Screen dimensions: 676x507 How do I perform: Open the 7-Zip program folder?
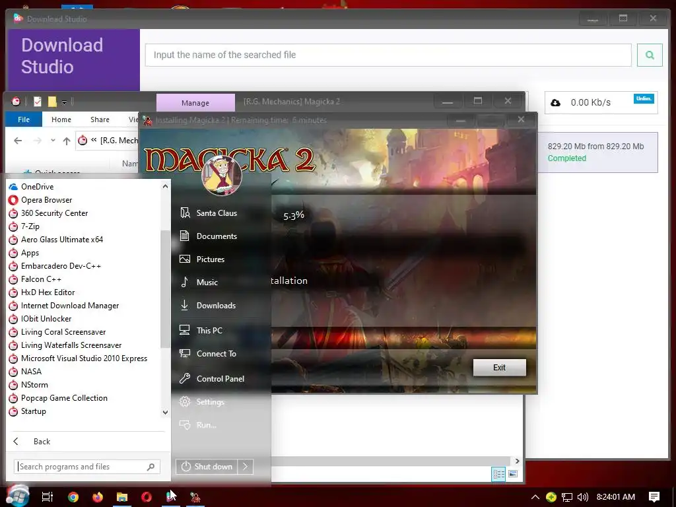tap(24, 226)
